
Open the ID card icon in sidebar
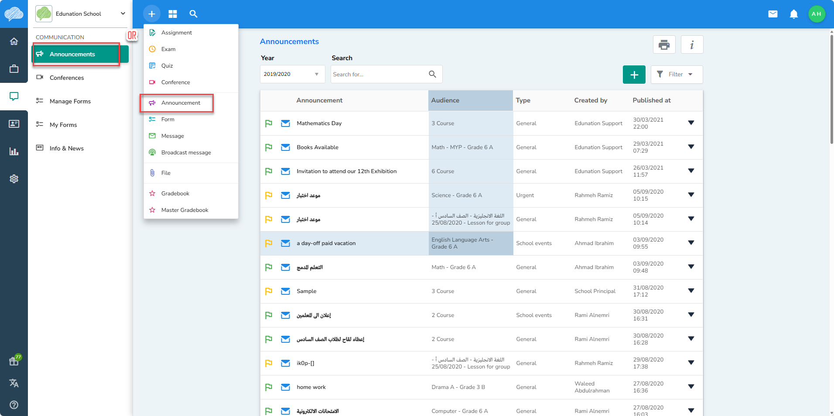(14, 124)
